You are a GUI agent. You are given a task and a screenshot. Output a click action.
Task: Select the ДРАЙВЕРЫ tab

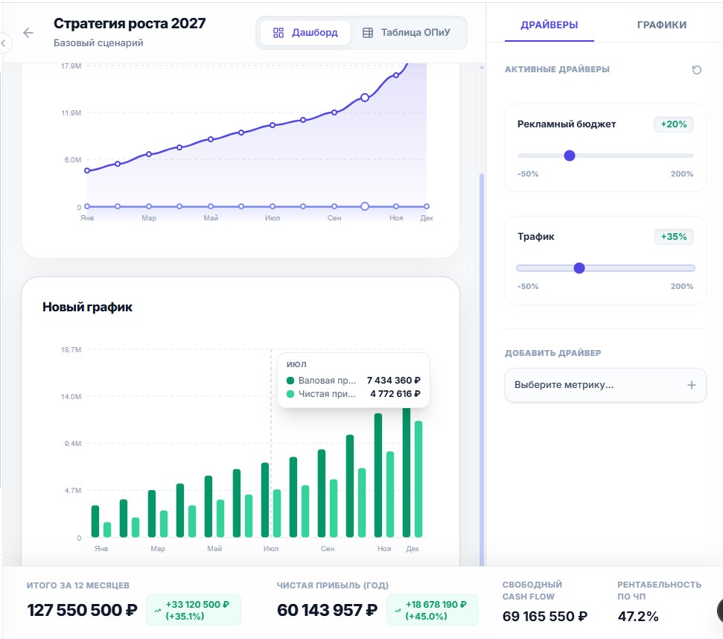click(550, 25)
